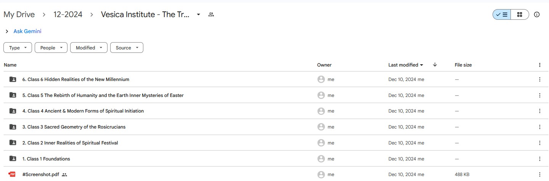Click owner avatar in Class 3 row
Image resolution: width=549 pixels, height=181 pixels.
click(321, 127)
